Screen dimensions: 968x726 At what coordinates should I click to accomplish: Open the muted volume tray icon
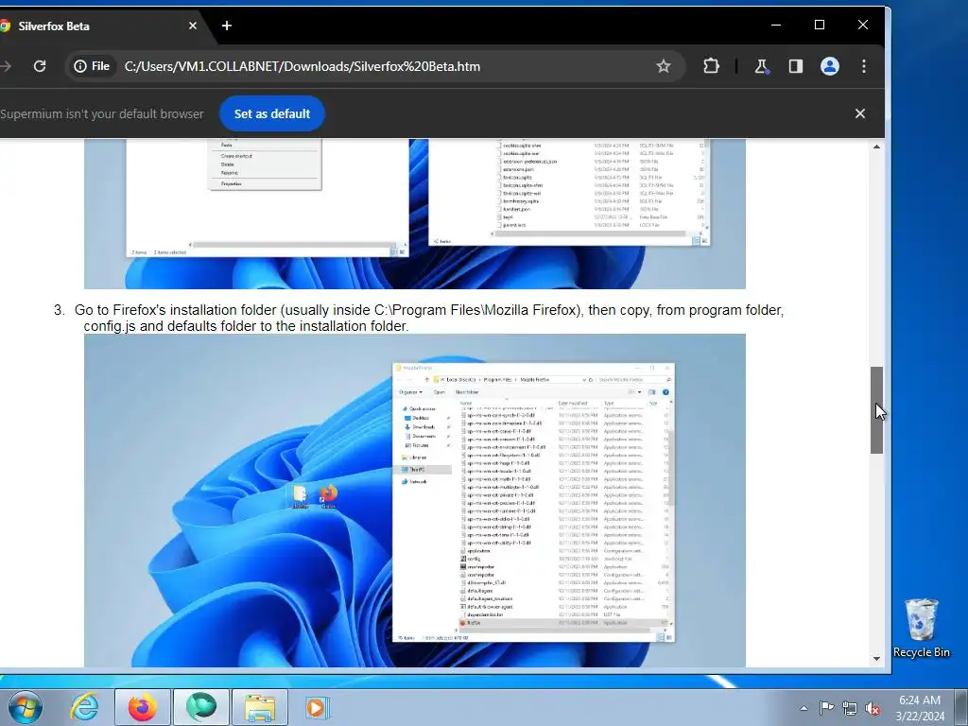click(x=873, y=708)
